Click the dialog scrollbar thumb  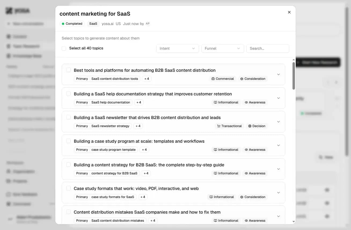tap(294, 76)
